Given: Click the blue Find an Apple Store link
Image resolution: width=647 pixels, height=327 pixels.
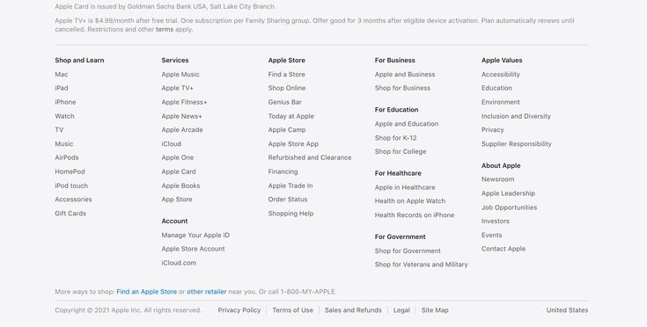Looking at the screenshot, I should point(146,292).
